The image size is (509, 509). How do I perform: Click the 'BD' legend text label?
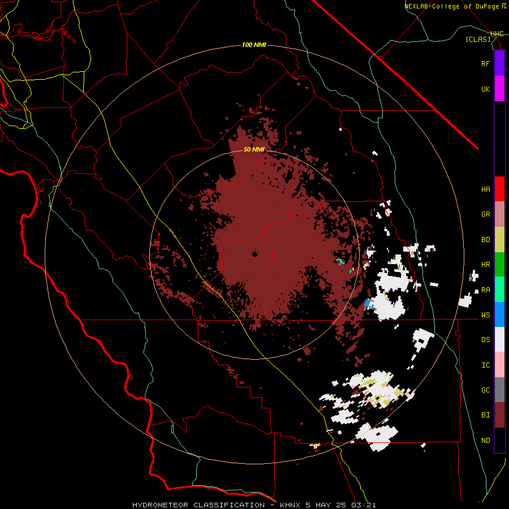(x=485, y=240)
